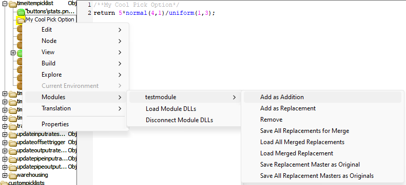Choose Remove from the testmodule submenu
This screenshot has height=185, width=406.
coord(322,120)
